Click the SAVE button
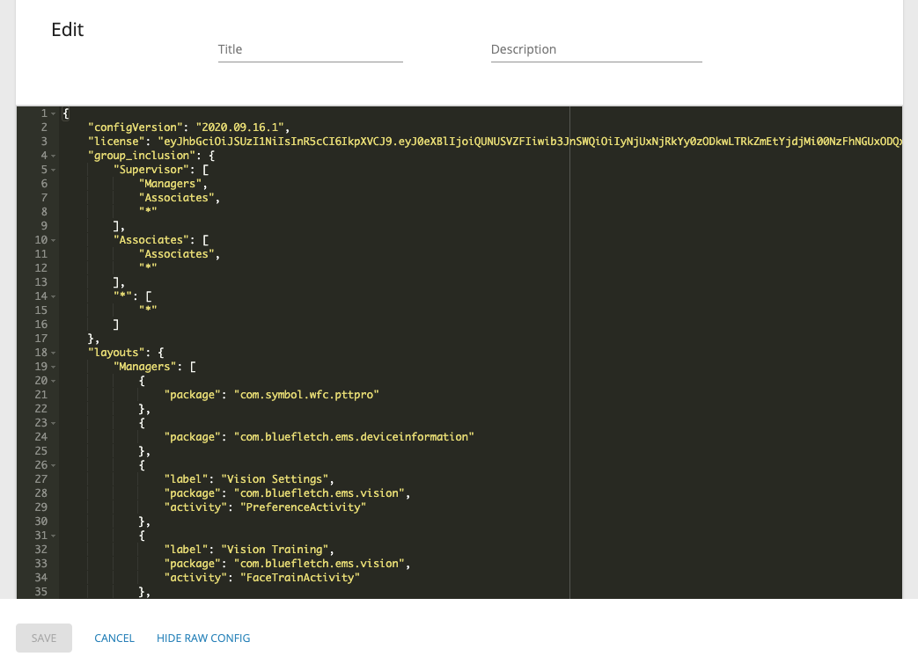 (x=44, y=638)
